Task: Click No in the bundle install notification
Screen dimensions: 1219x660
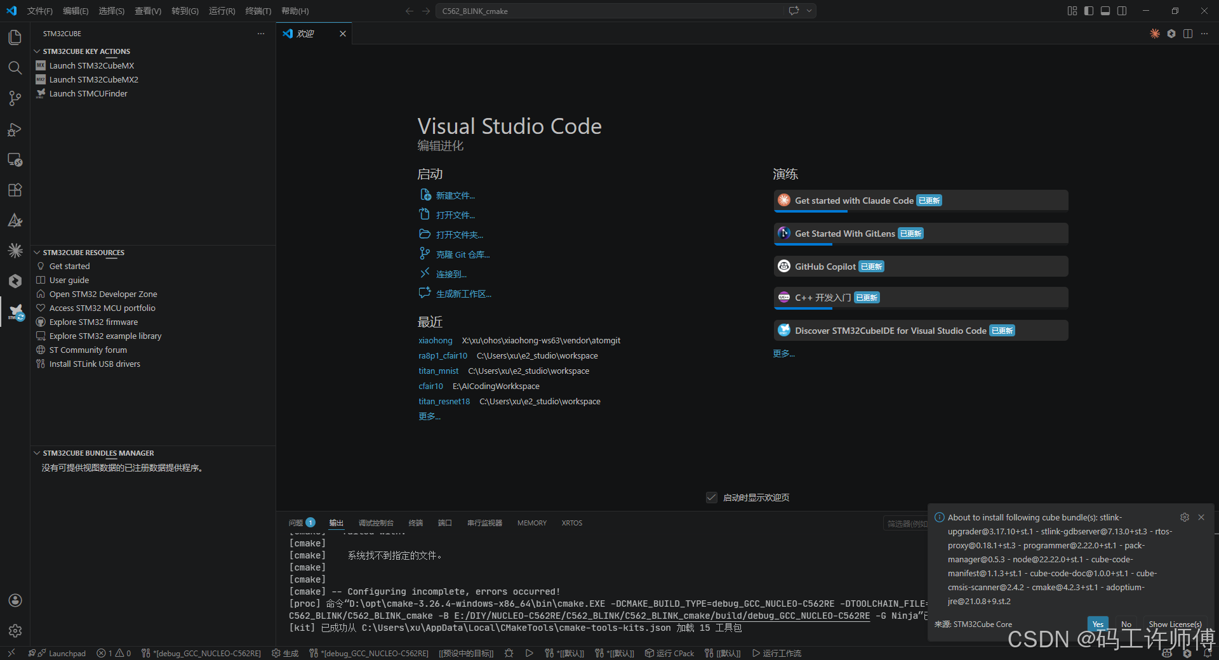Action: pos(1126,624)
